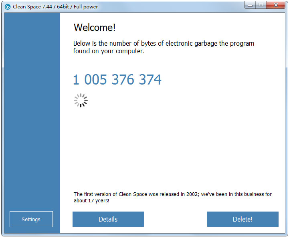Click the Welcome! heading
Image resolution: width=289 pixels, height=238 pixels.
tap(95, 28)
